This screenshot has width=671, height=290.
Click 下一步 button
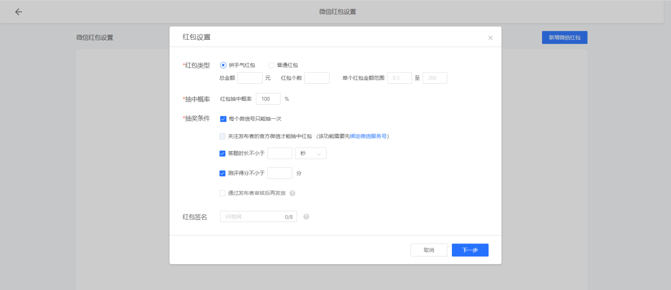pyautogui.click(x=470, y=250)
